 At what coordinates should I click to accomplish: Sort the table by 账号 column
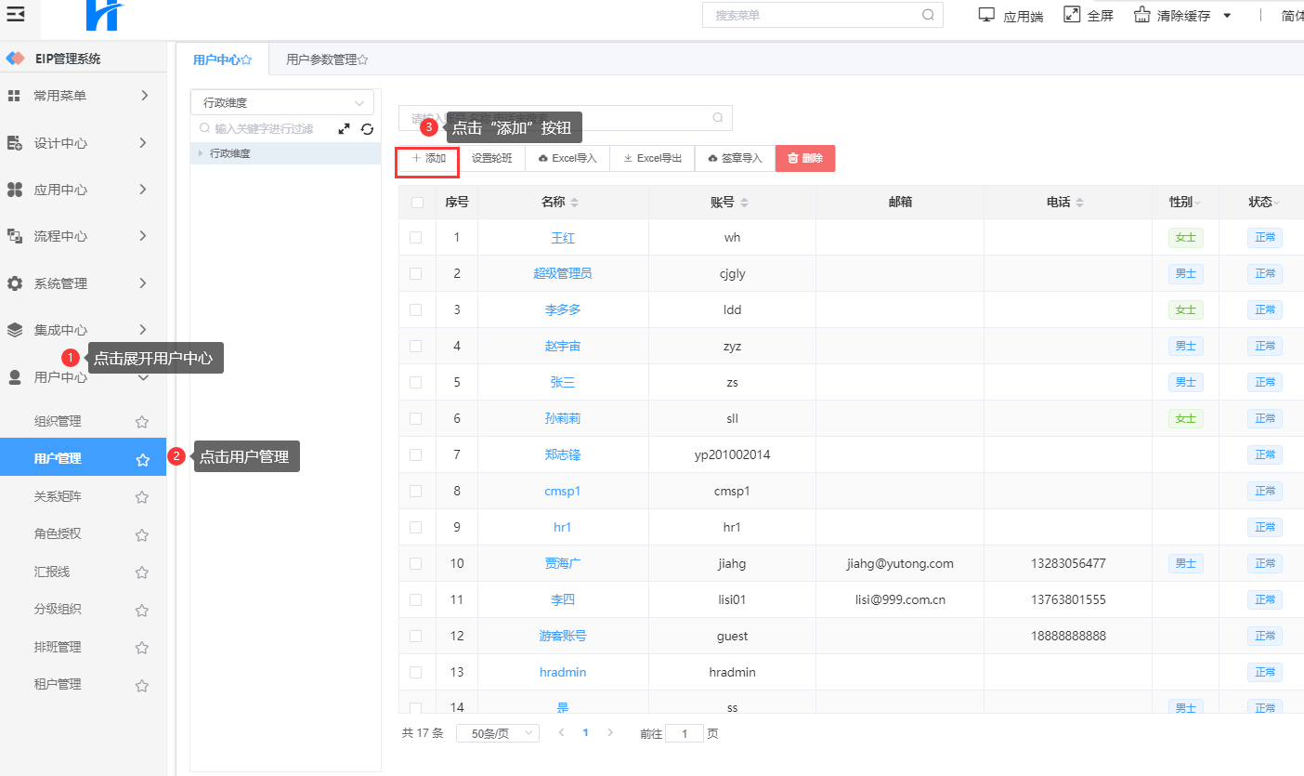click(745, 203)
